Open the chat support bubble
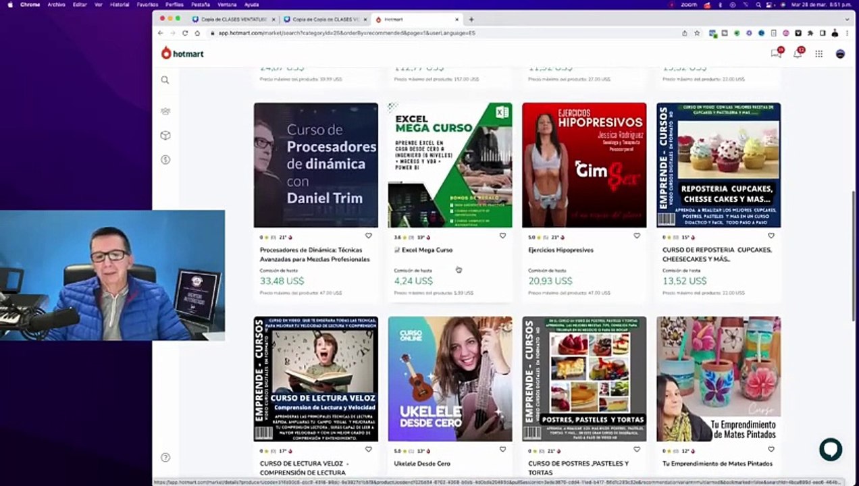This screenshot has height=486, width=859. [831, 450]
